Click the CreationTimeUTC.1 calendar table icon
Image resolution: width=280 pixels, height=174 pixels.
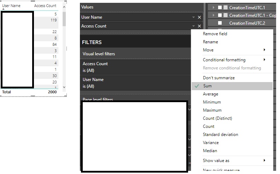(226, 7)
